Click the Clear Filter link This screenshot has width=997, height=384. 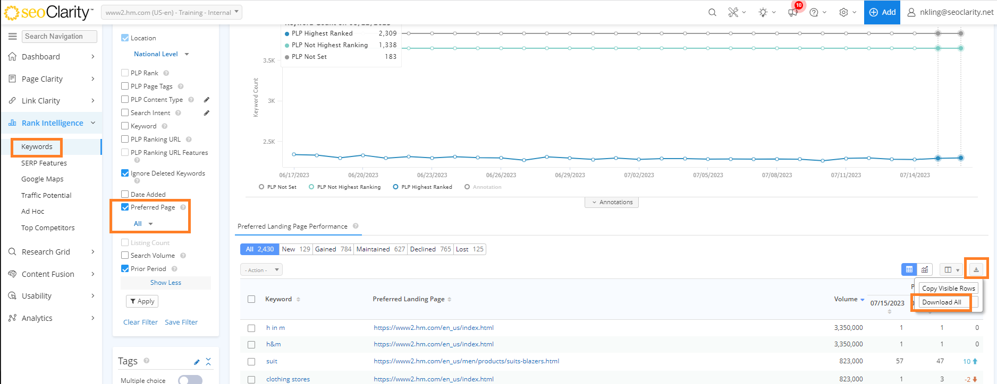(x=140, y=322)
